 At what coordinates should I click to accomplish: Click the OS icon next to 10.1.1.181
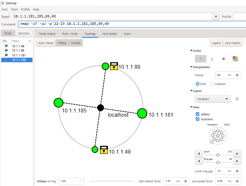[x=6, y=55]
